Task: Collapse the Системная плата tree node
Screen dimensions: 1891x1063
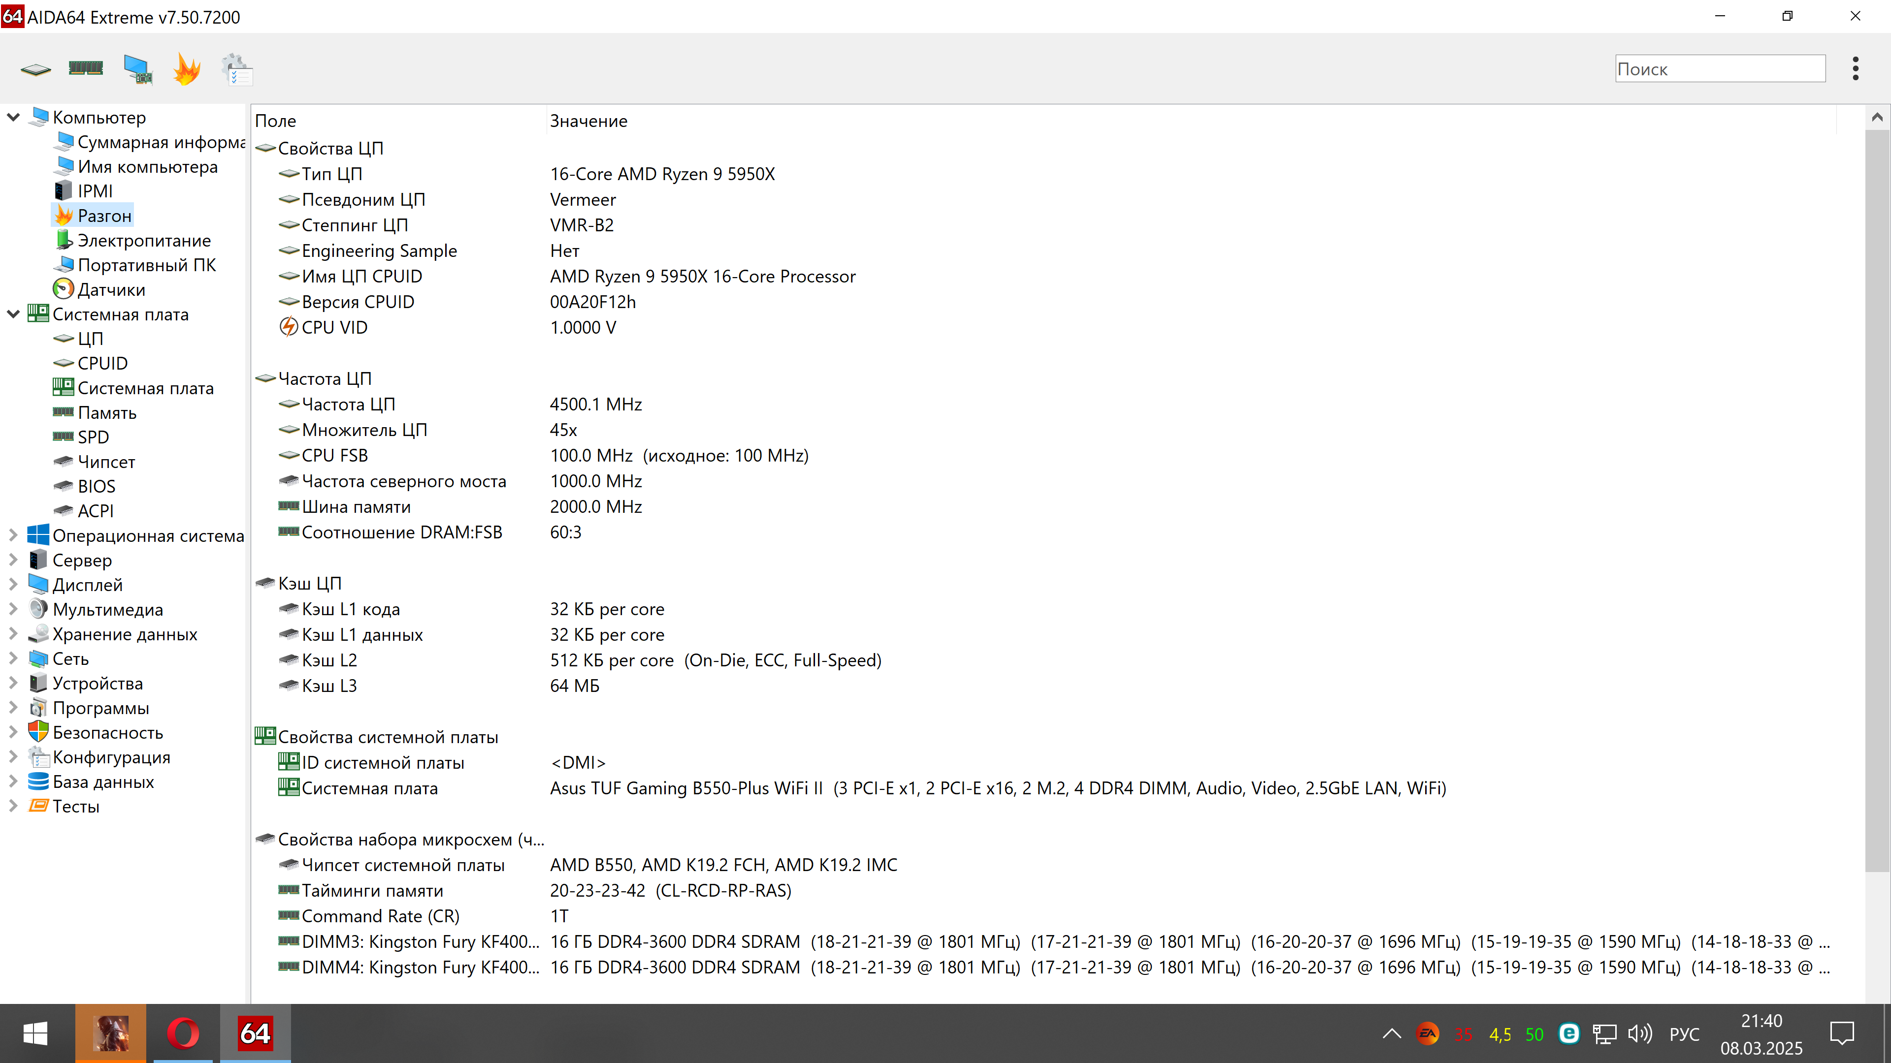Action: pyautogui.click(x=13, y=314)
